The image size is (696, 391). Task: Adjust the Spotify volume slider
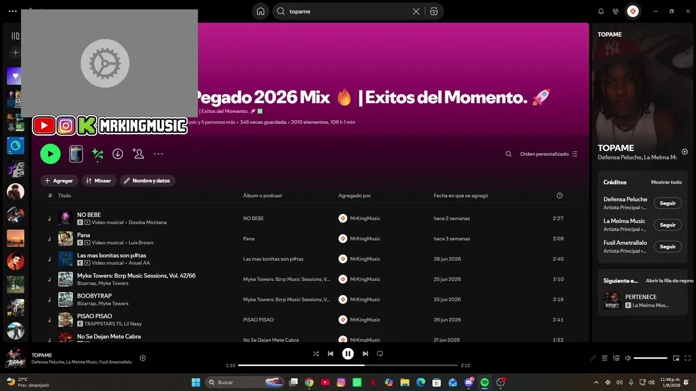click(650, 358)
